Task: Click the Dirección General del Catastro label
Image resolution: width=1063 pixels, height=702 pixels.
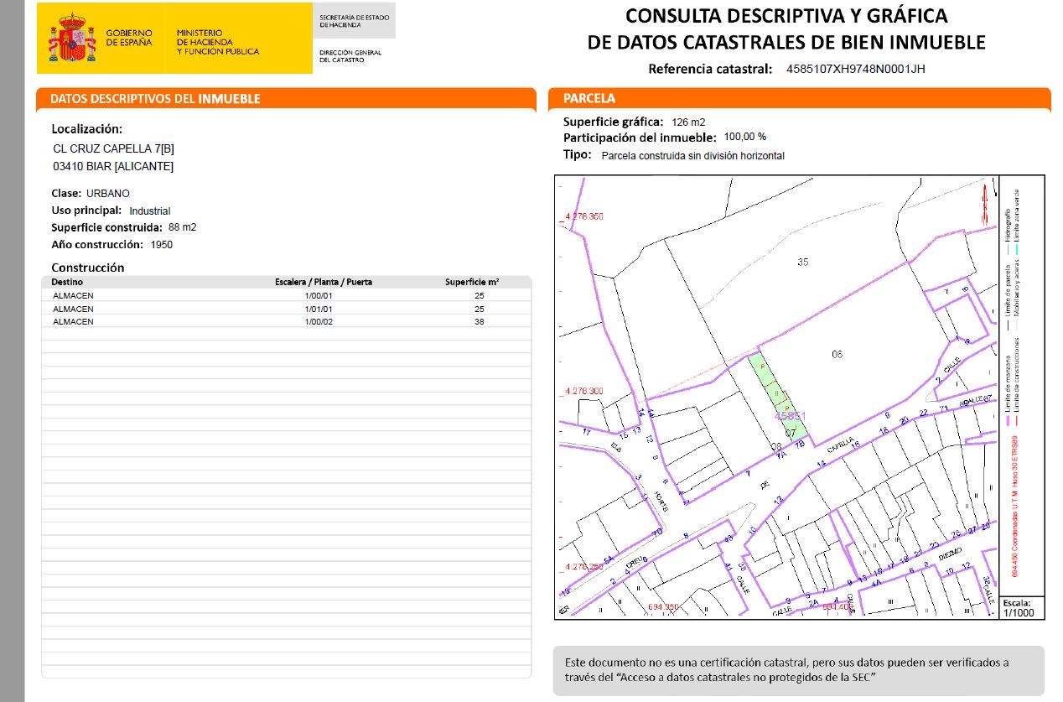Action: [350, 56]
